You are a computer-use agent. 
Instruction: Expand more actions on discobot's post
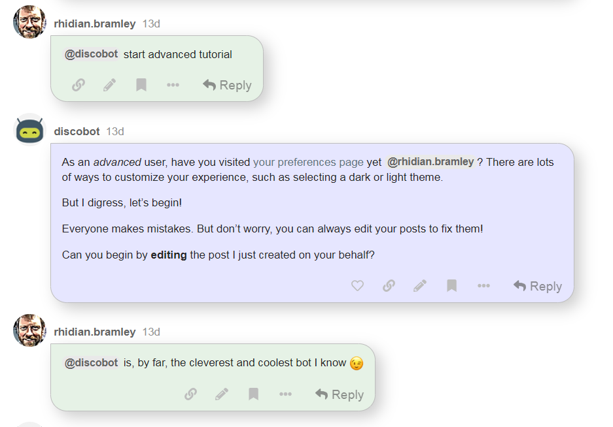483,286
